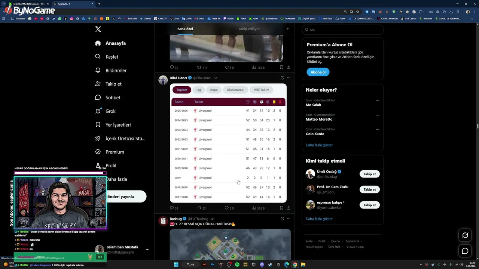Open more options on Bilal Hancı's post

click(289, 78)
